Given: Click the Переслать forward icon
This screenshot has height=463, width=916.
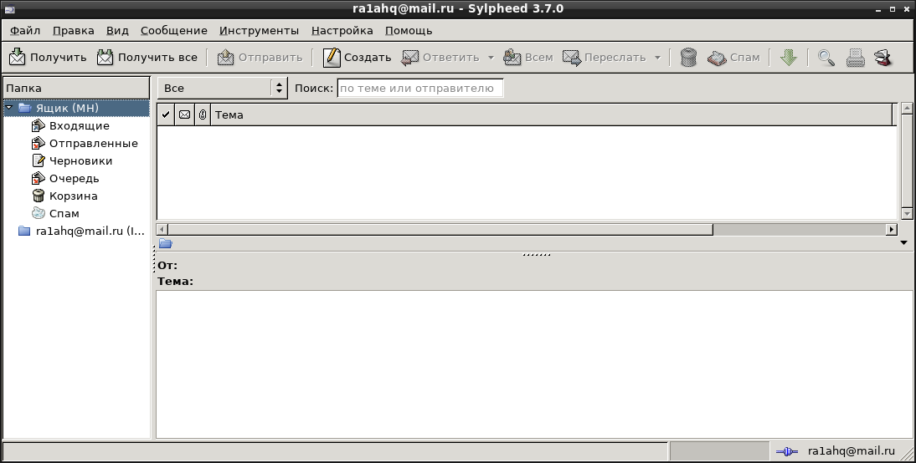Looking at the screenshot, I should (572, 57).
